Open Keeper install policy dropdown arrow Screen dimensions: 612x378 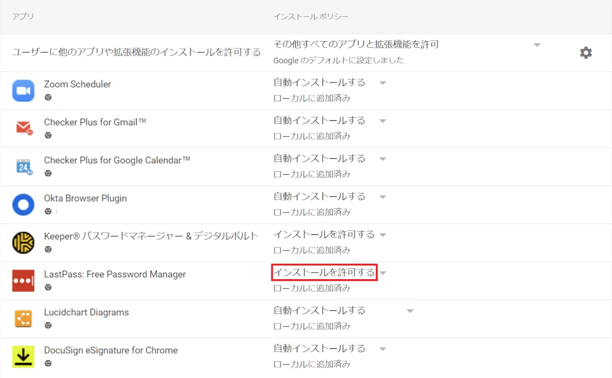383,235
